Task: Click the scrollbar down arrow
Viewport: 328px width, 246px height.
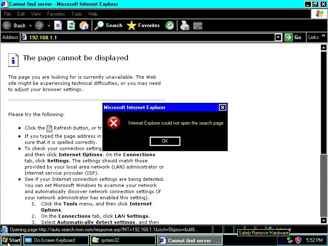Action: click(323, 220)
